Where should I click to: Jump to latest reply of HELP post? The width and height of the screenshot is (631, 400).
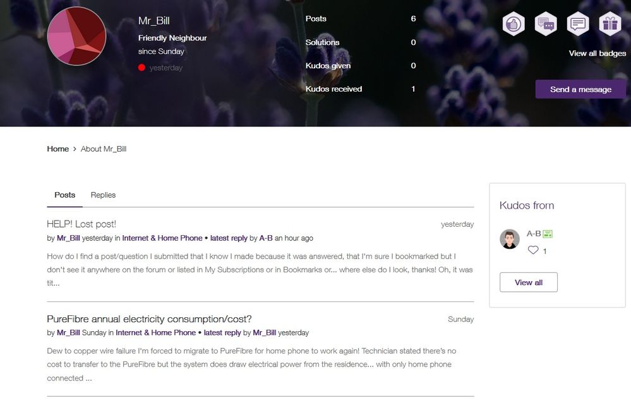point(225,238)
